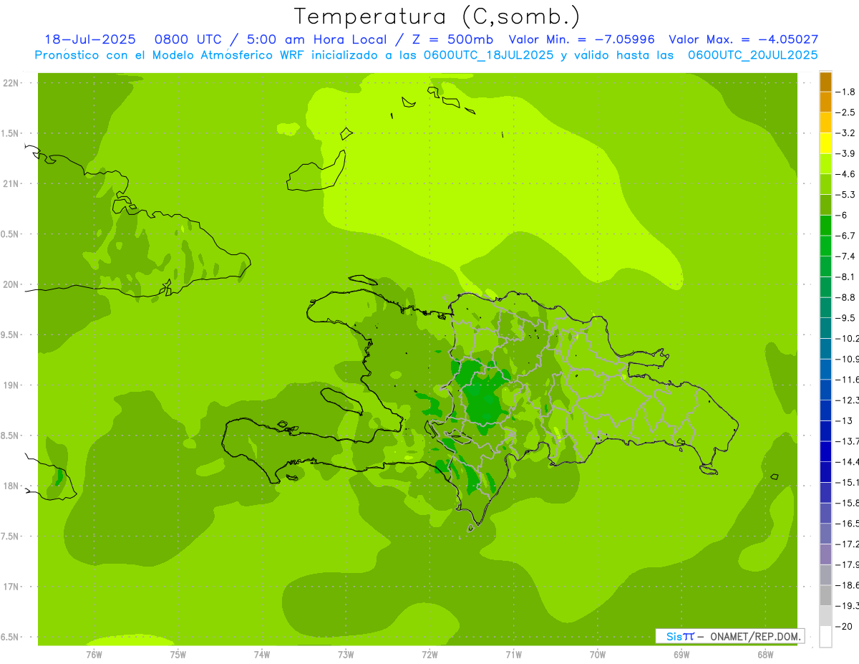The height and width of the screenshot is (664, 859).
Task: Click the "72W" longitude label
Action: point(429,655)
